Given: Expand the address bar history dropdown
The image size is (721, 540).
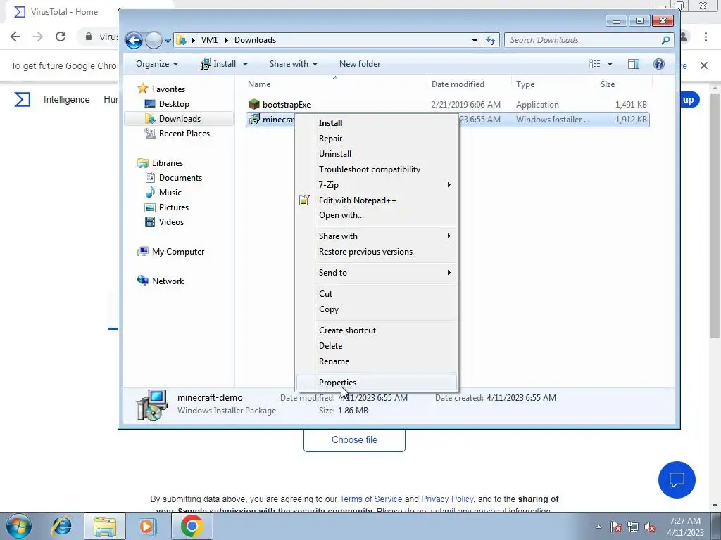Looking at the screenshot, I should [x=475, y=40].
